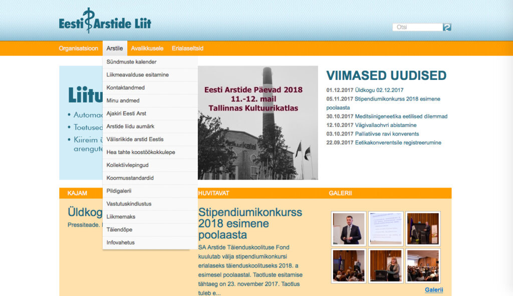Open gallery thumbnail of seated audience, bottom-left
This screenshot has width=513, height=296.
(x=349, y=265)
